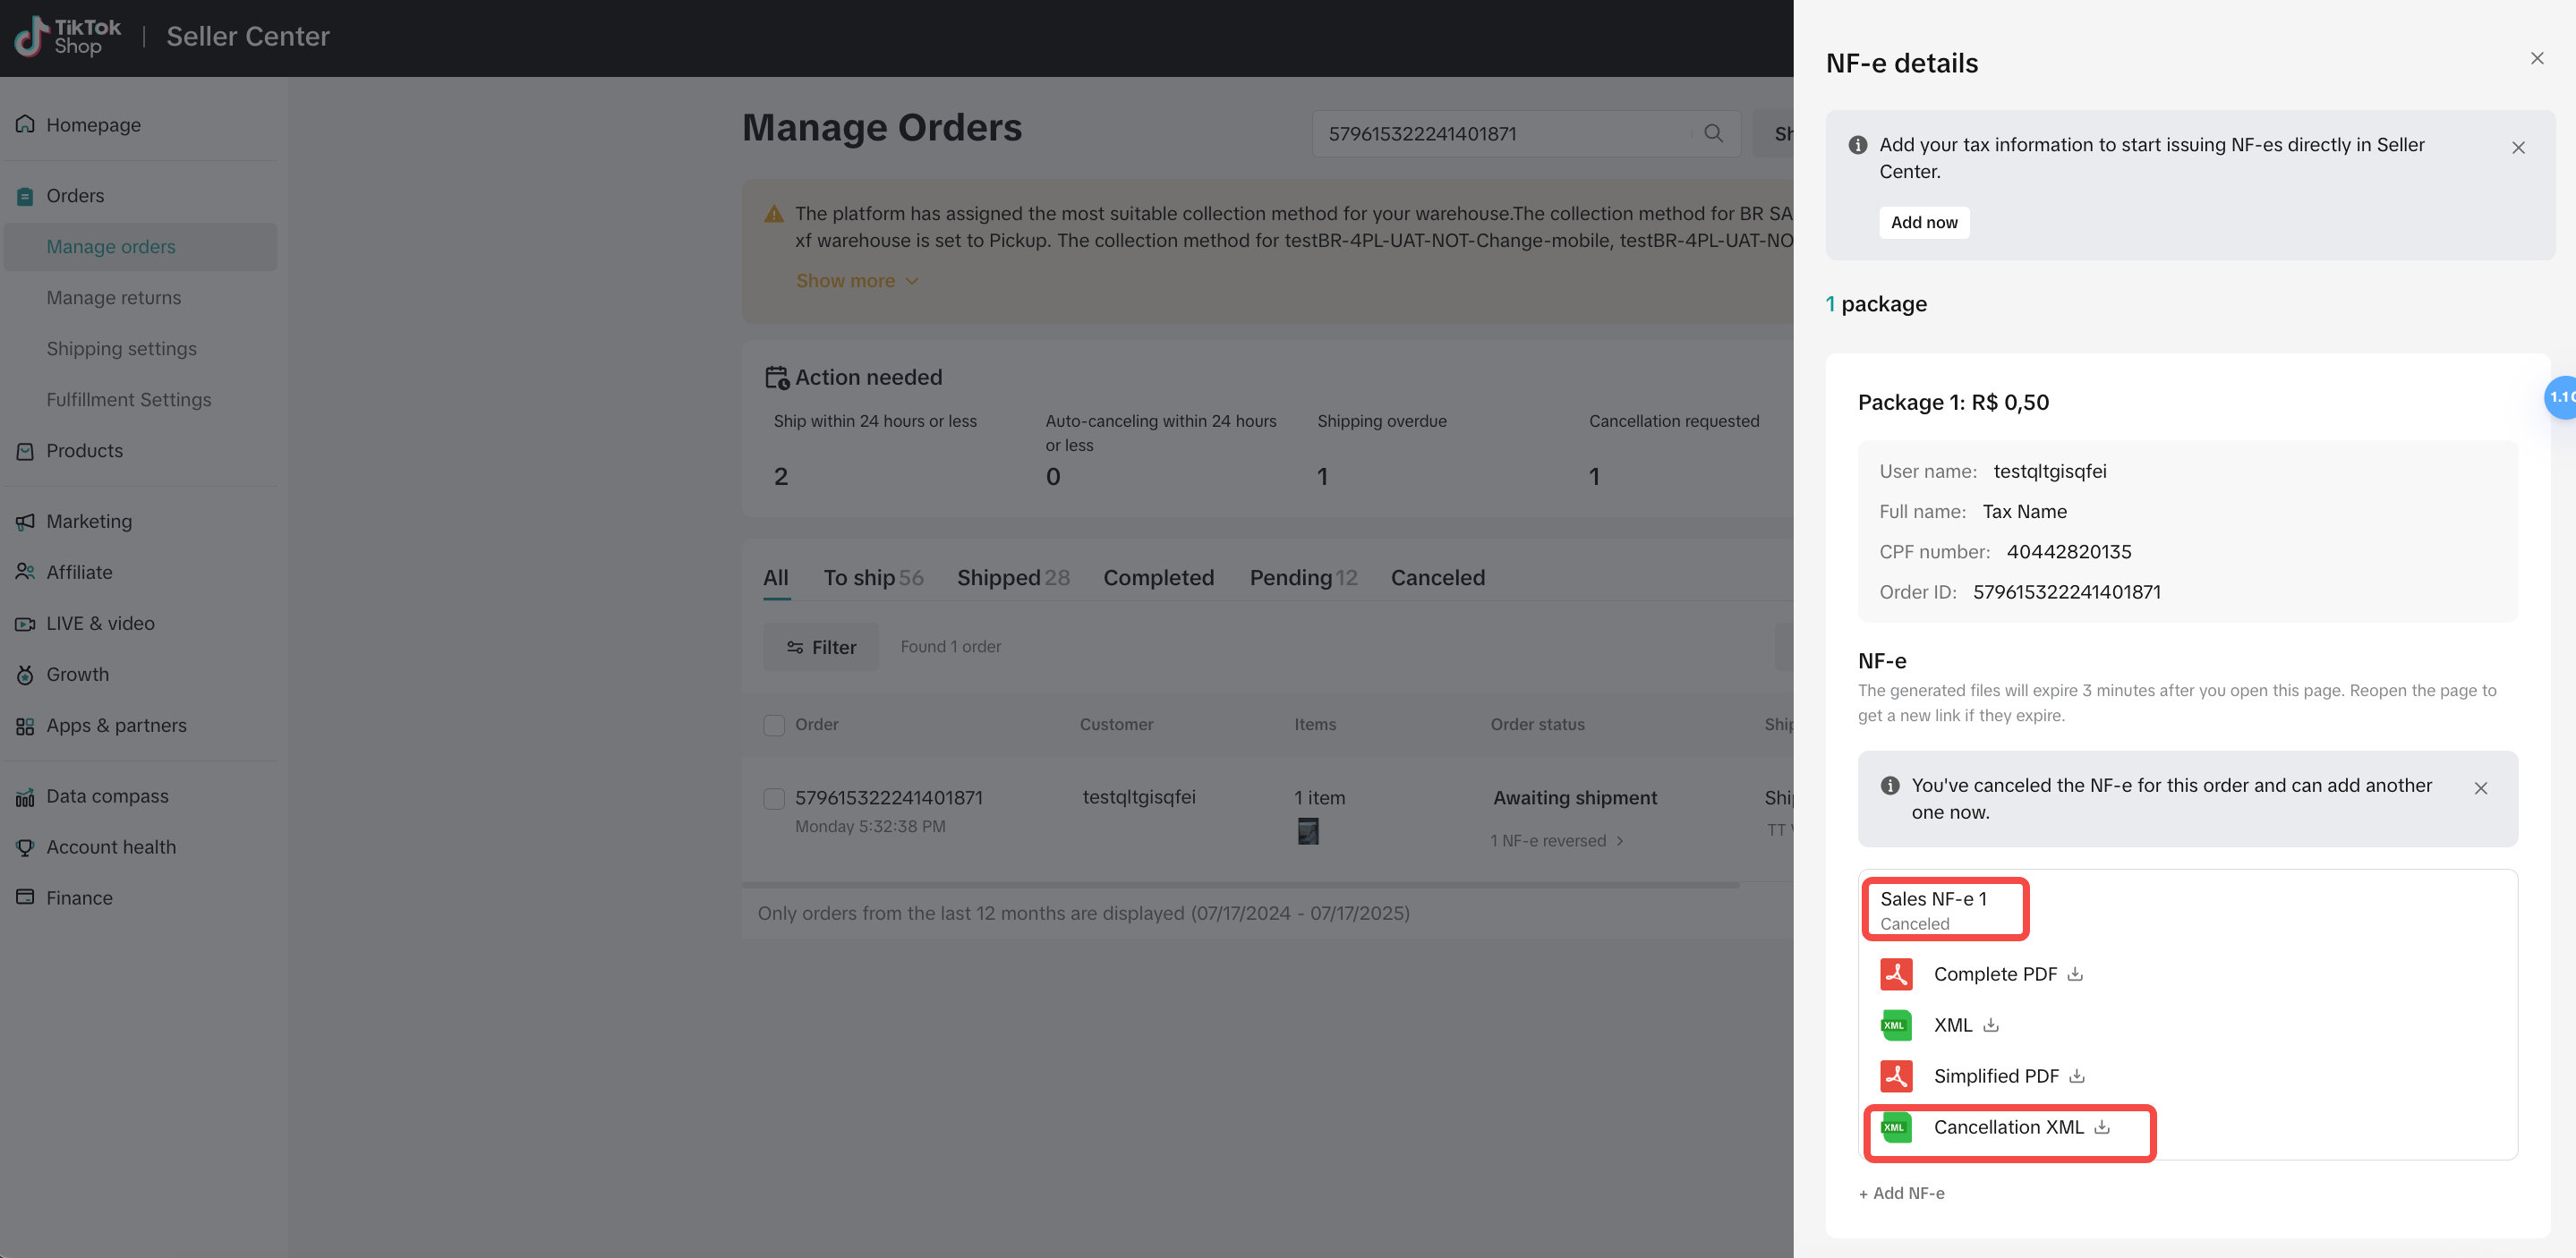Download the Simplified PDF file

tap(2077, 1076)
